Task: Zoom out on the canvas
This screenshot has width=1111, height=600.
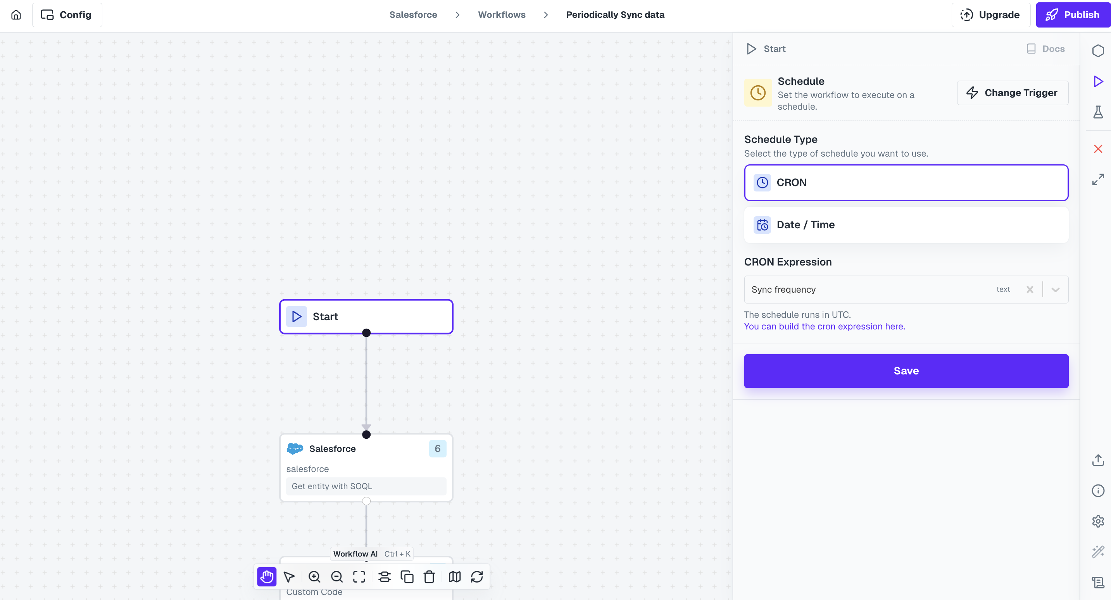Action: [x=337, y=577]
